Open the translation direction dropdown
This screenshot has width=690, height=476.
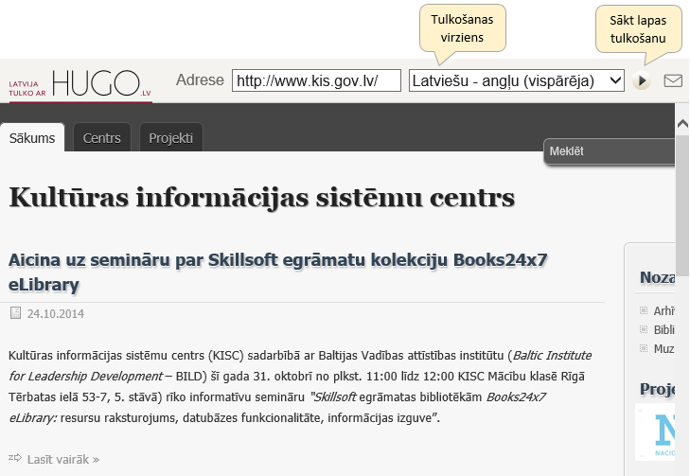pyautogui.click(x=517, y=81)
